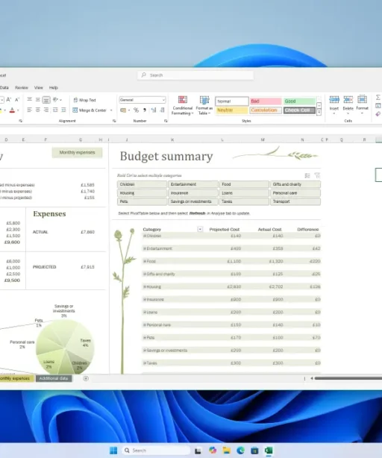Image resolution: width=382 pixels, height=458 pixels.
Task: Add a new sheet with plus button
Action: point(86,378)
